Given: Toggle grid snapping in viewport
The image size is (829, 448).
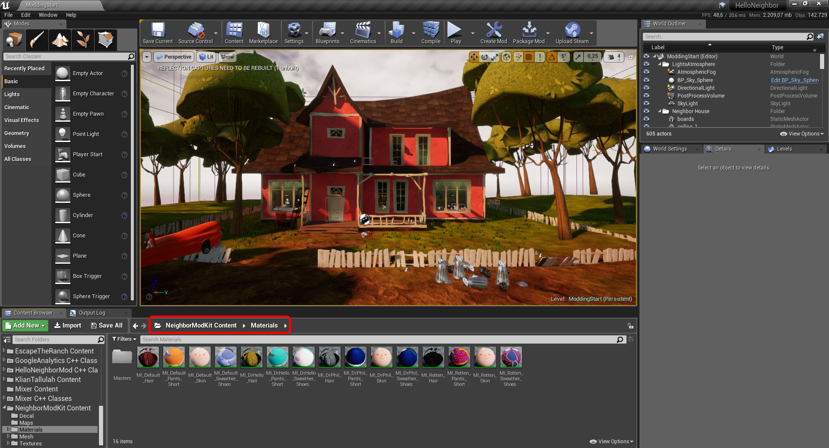Looking at the screenshot, I should (x=528, y=57).
